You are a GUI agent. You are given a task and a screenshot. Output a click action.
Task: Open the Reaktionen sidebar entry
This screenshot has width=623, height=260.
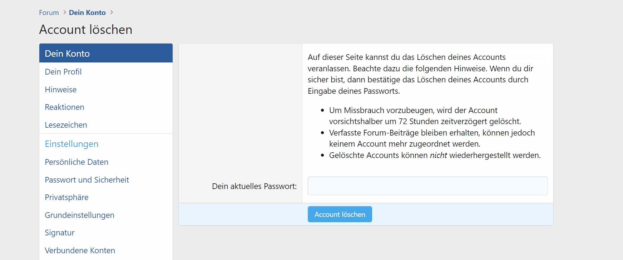click(65, 107)
